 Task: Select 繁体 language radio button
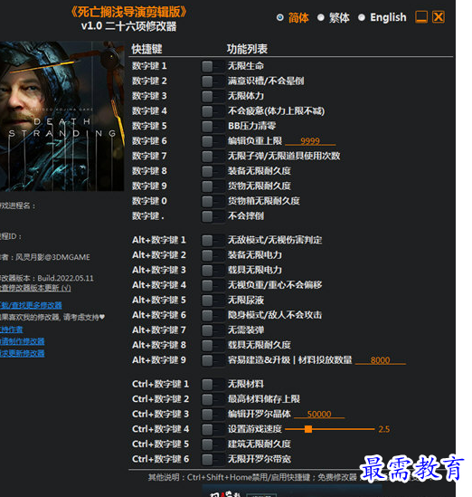321,17
